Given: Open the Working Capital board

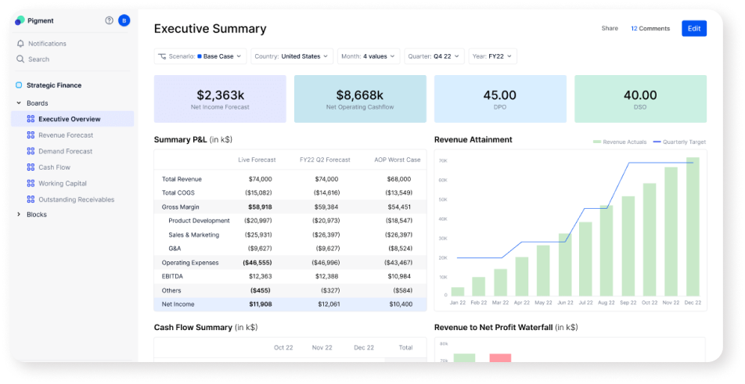Looking at the screenshot, I should tap(62, 184).
